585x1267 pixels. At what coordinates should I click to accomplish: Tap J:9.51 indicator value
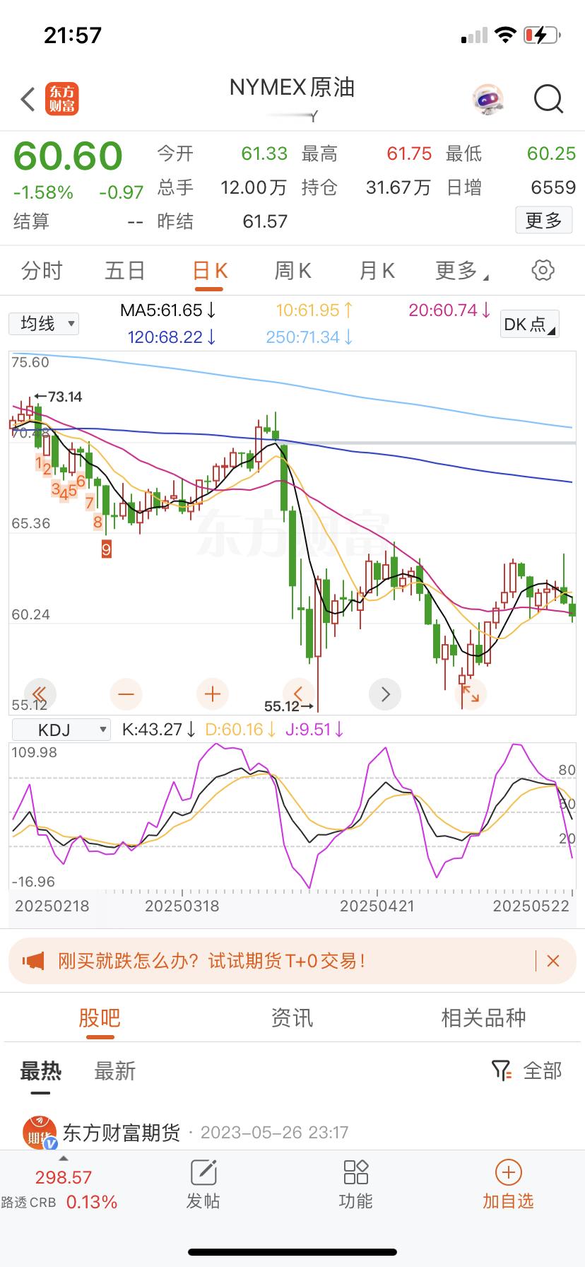coord(314,729)
